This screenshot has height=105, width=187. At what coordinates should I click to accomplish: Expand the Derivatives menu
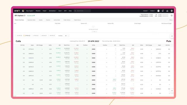pyautogui.click(x=53, y=11)
